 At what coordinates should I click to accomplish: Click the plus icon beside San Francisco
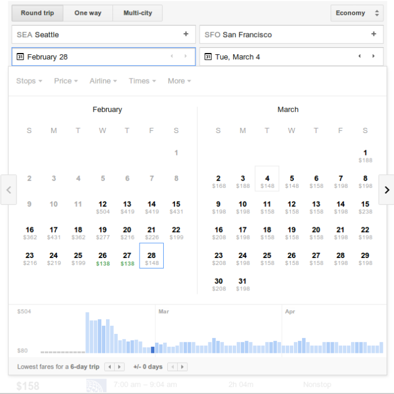pyautogui.click(x=373, y=34)
